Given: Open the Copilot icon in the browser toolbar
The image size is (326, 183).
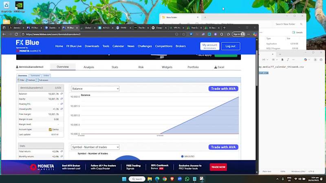Looking at the screenshot, I should click(x=255, y=34).
